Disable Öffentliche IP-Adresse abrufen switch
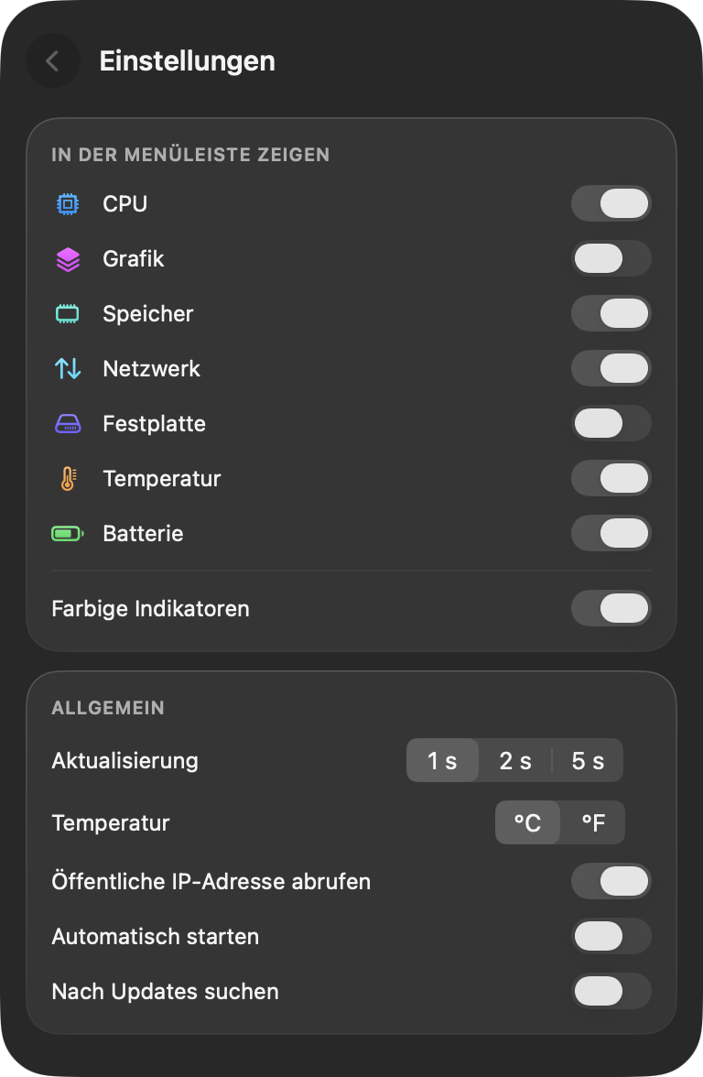The height and width of the screenshot is (1077, 703). [x=611, y=881]
